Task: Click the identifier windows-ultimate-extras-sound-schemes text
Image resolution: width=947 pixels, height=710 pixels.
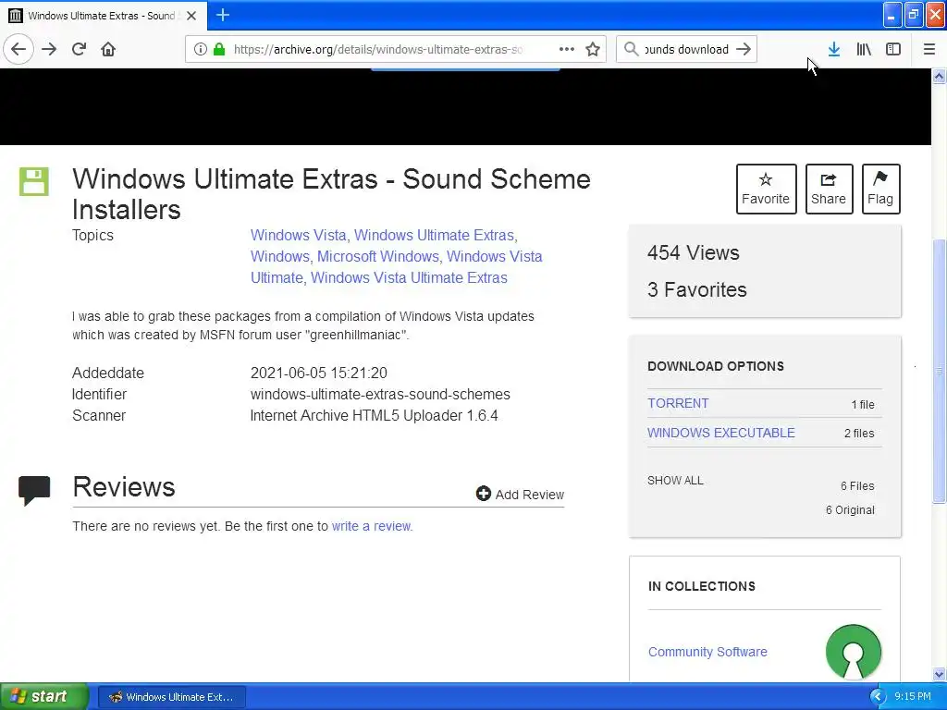Action: 380,394
